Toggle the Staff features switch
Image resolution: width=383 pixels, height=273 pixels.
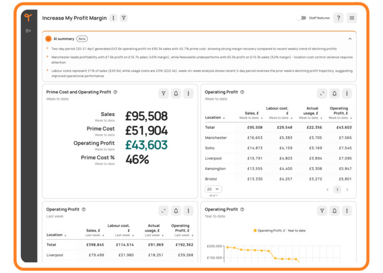[302, 18]
